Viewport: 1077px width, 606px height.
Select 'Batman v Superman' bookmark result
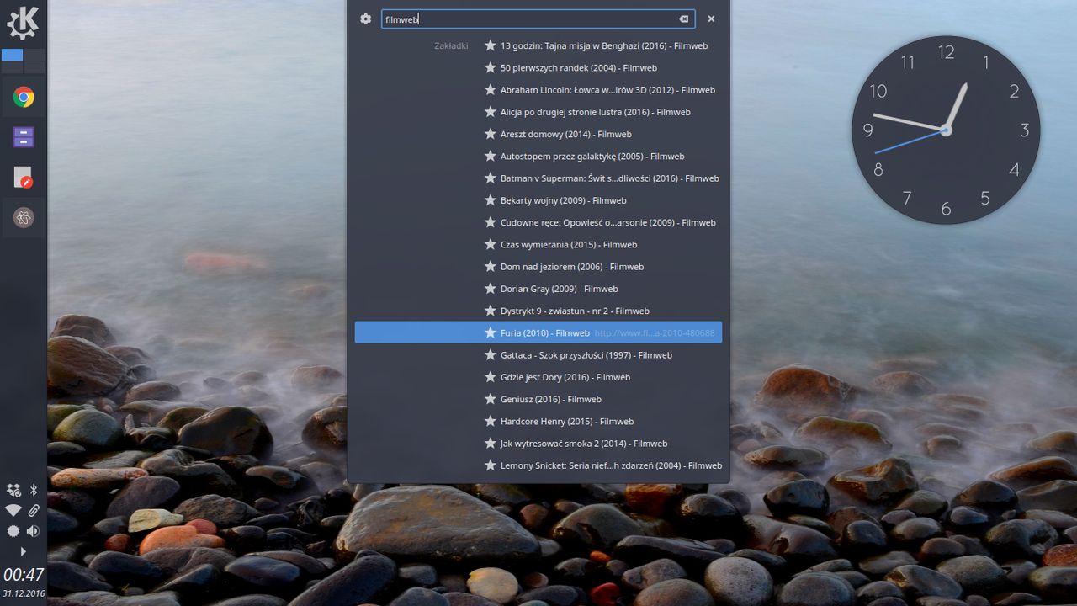click(x=538, y=178)
